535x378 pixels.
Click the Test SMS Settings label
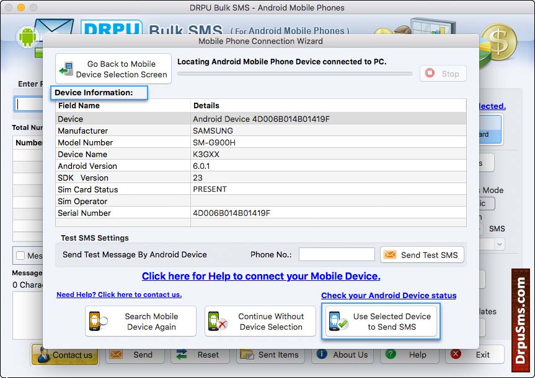[x=95, y=238]
